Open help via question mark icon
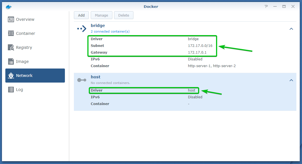Screen dimensions: 302x164 266,6
